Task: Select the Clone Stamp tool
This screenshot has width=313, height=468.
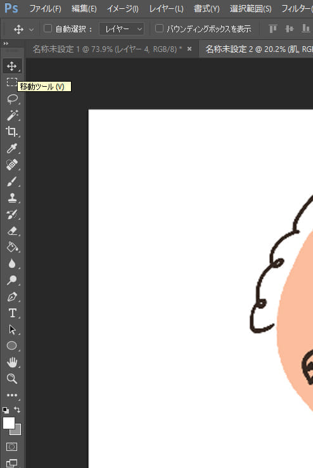Action: coord(12,198)
